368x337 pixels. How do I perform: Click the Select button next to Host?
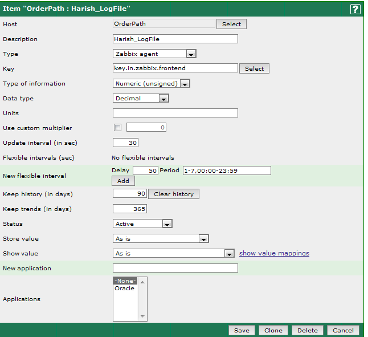[x=231, y=24]
